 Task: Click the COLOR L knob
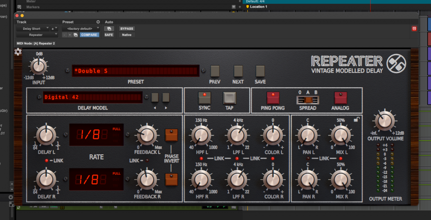(x=273, y=136)
